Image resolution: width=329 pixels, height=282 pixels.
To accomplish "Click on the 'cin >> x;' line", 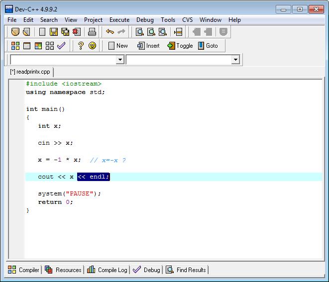I will point(55,143).
